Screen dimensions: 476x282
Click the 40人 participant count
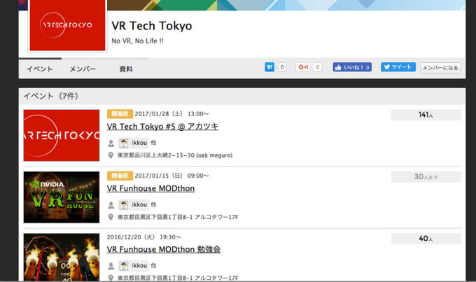[426, 239]
